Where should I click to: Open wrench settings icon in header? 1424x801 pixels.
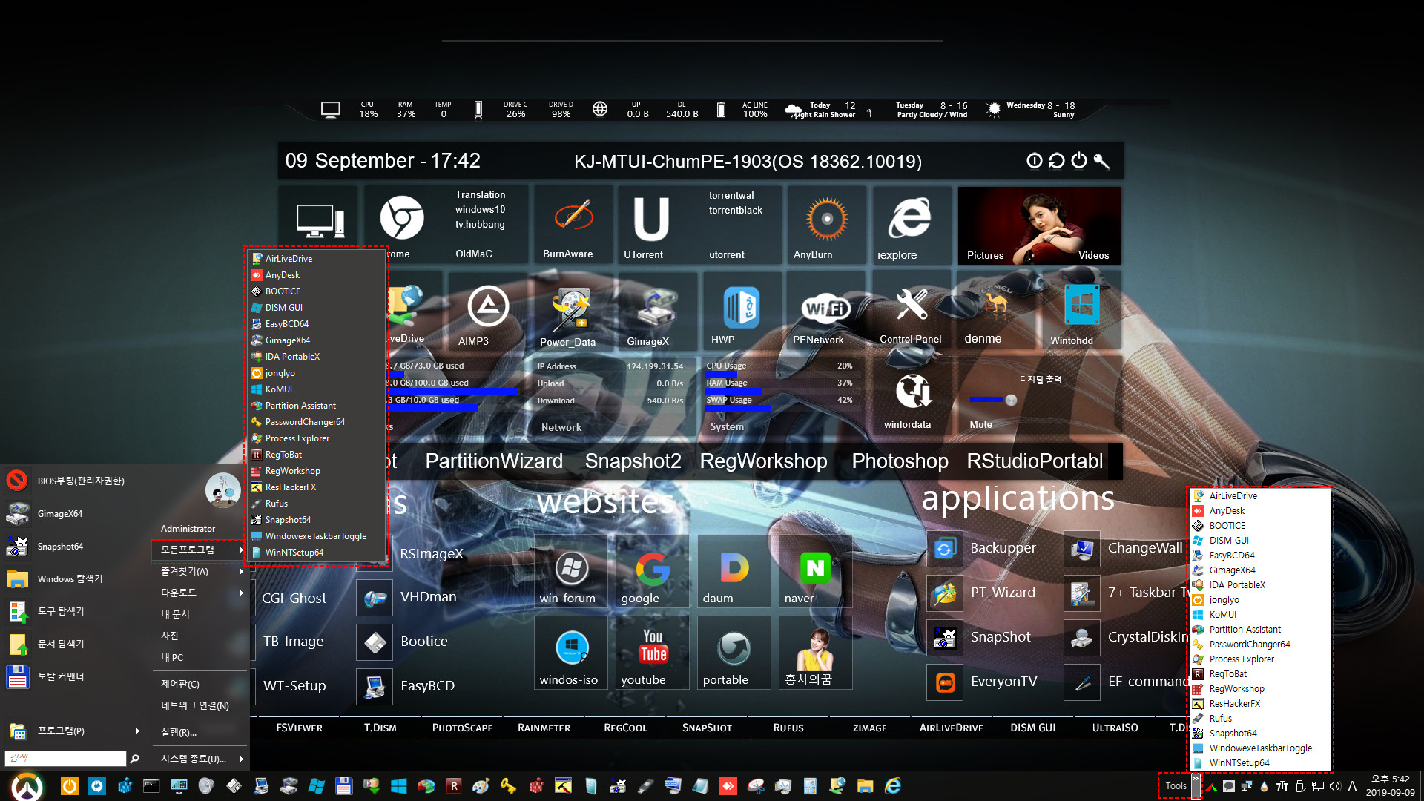pos(1101,161)
